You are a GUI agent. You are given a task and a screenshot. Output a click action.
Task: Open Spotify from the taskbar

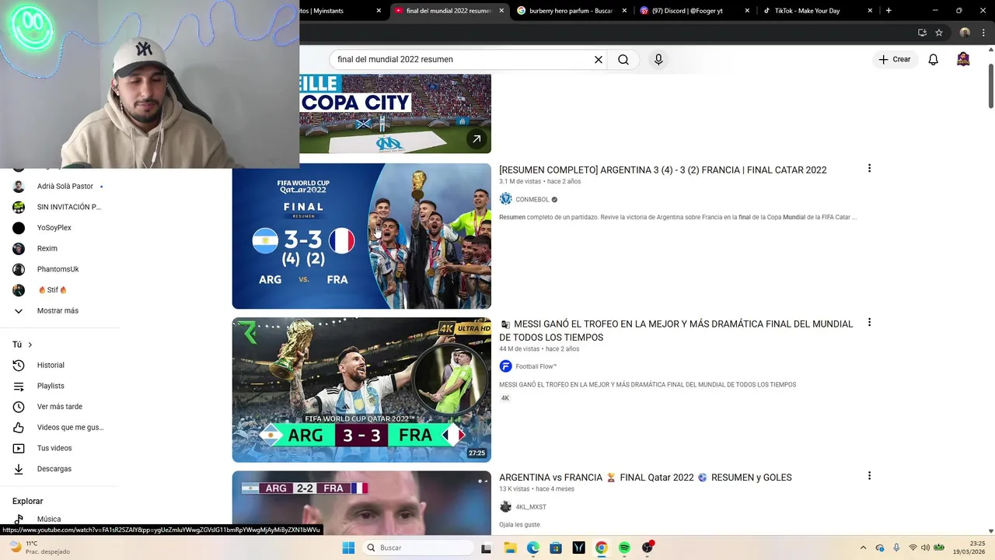[624, 548]
